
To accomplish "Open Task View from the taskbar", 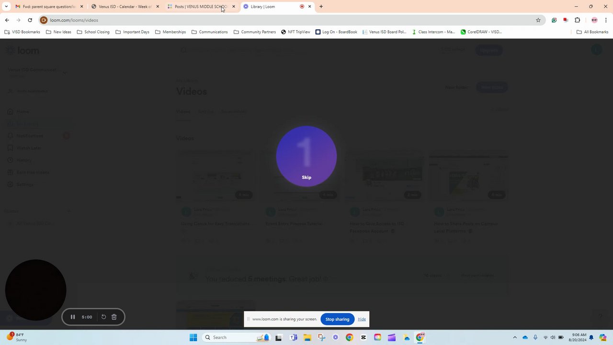I will (278, 337).
